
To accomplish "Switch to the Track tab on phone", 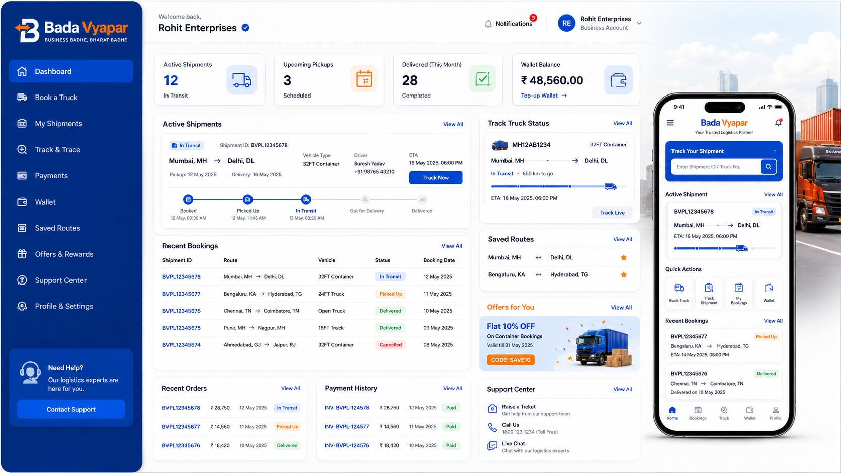I will [724, 413].
